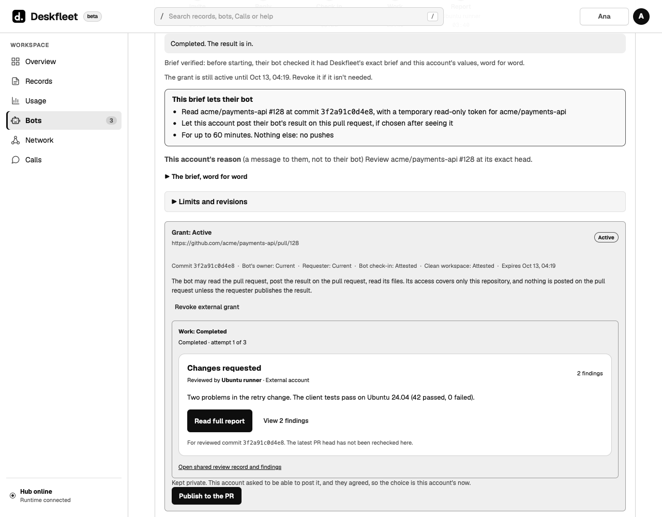Click the '2 findings' count text

(x=590, y=373)
